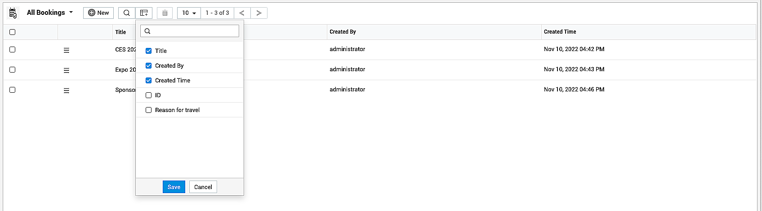Click the column chooser icon

point(144,13)
